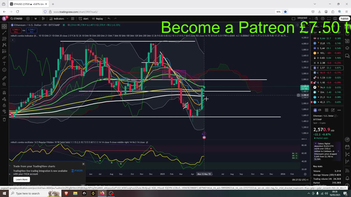This screenshot has width=351, height=197.
Task: Open Brave browser from the taskbar
Action: (66, 193)
